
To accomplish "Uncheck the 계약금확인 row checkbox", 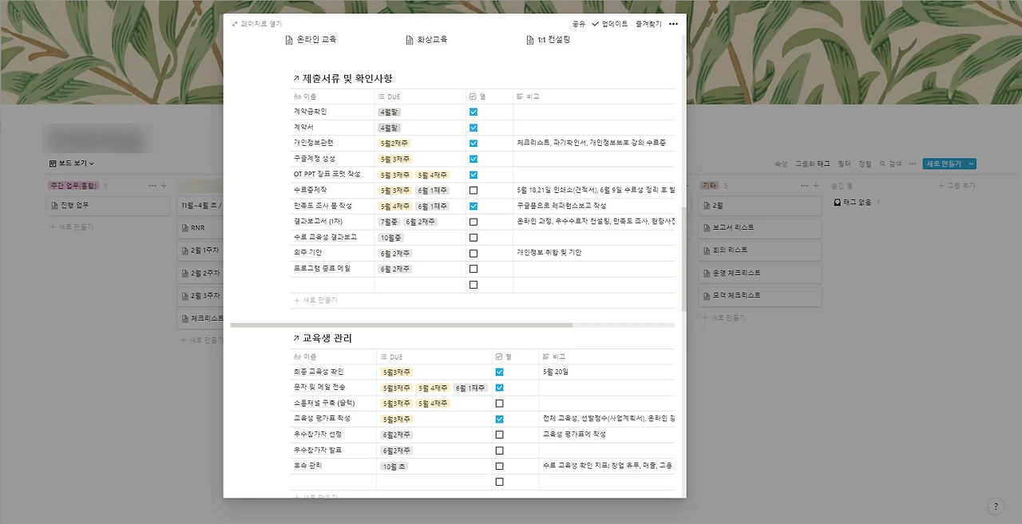I will (x=473, y=112).
